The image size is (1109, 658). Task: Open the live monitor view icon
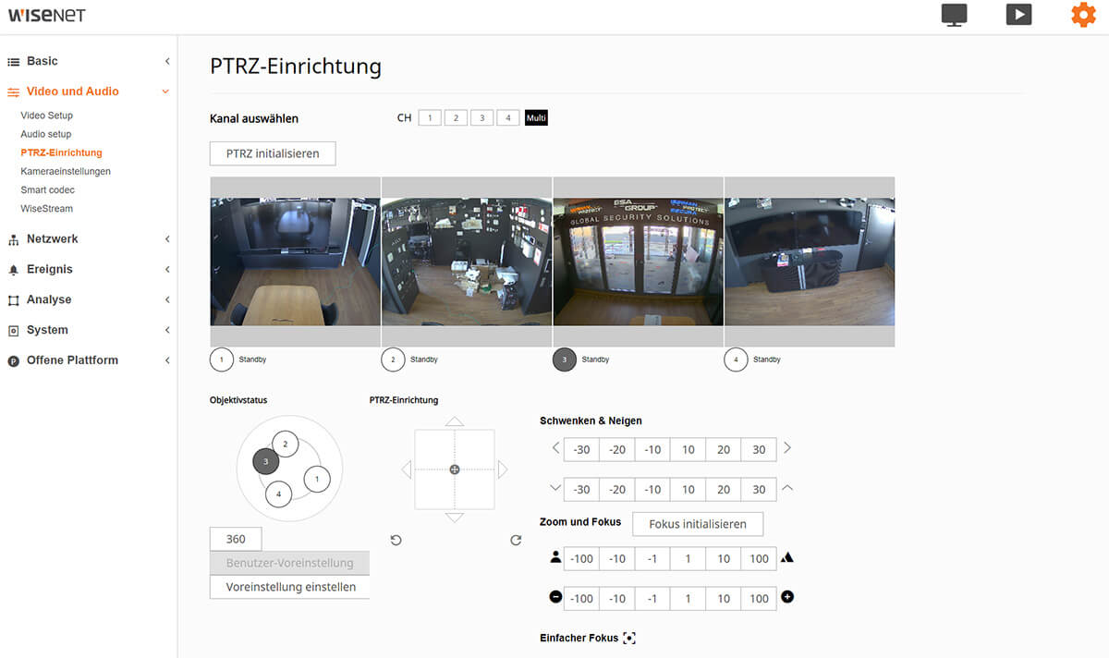coord(954,15)
